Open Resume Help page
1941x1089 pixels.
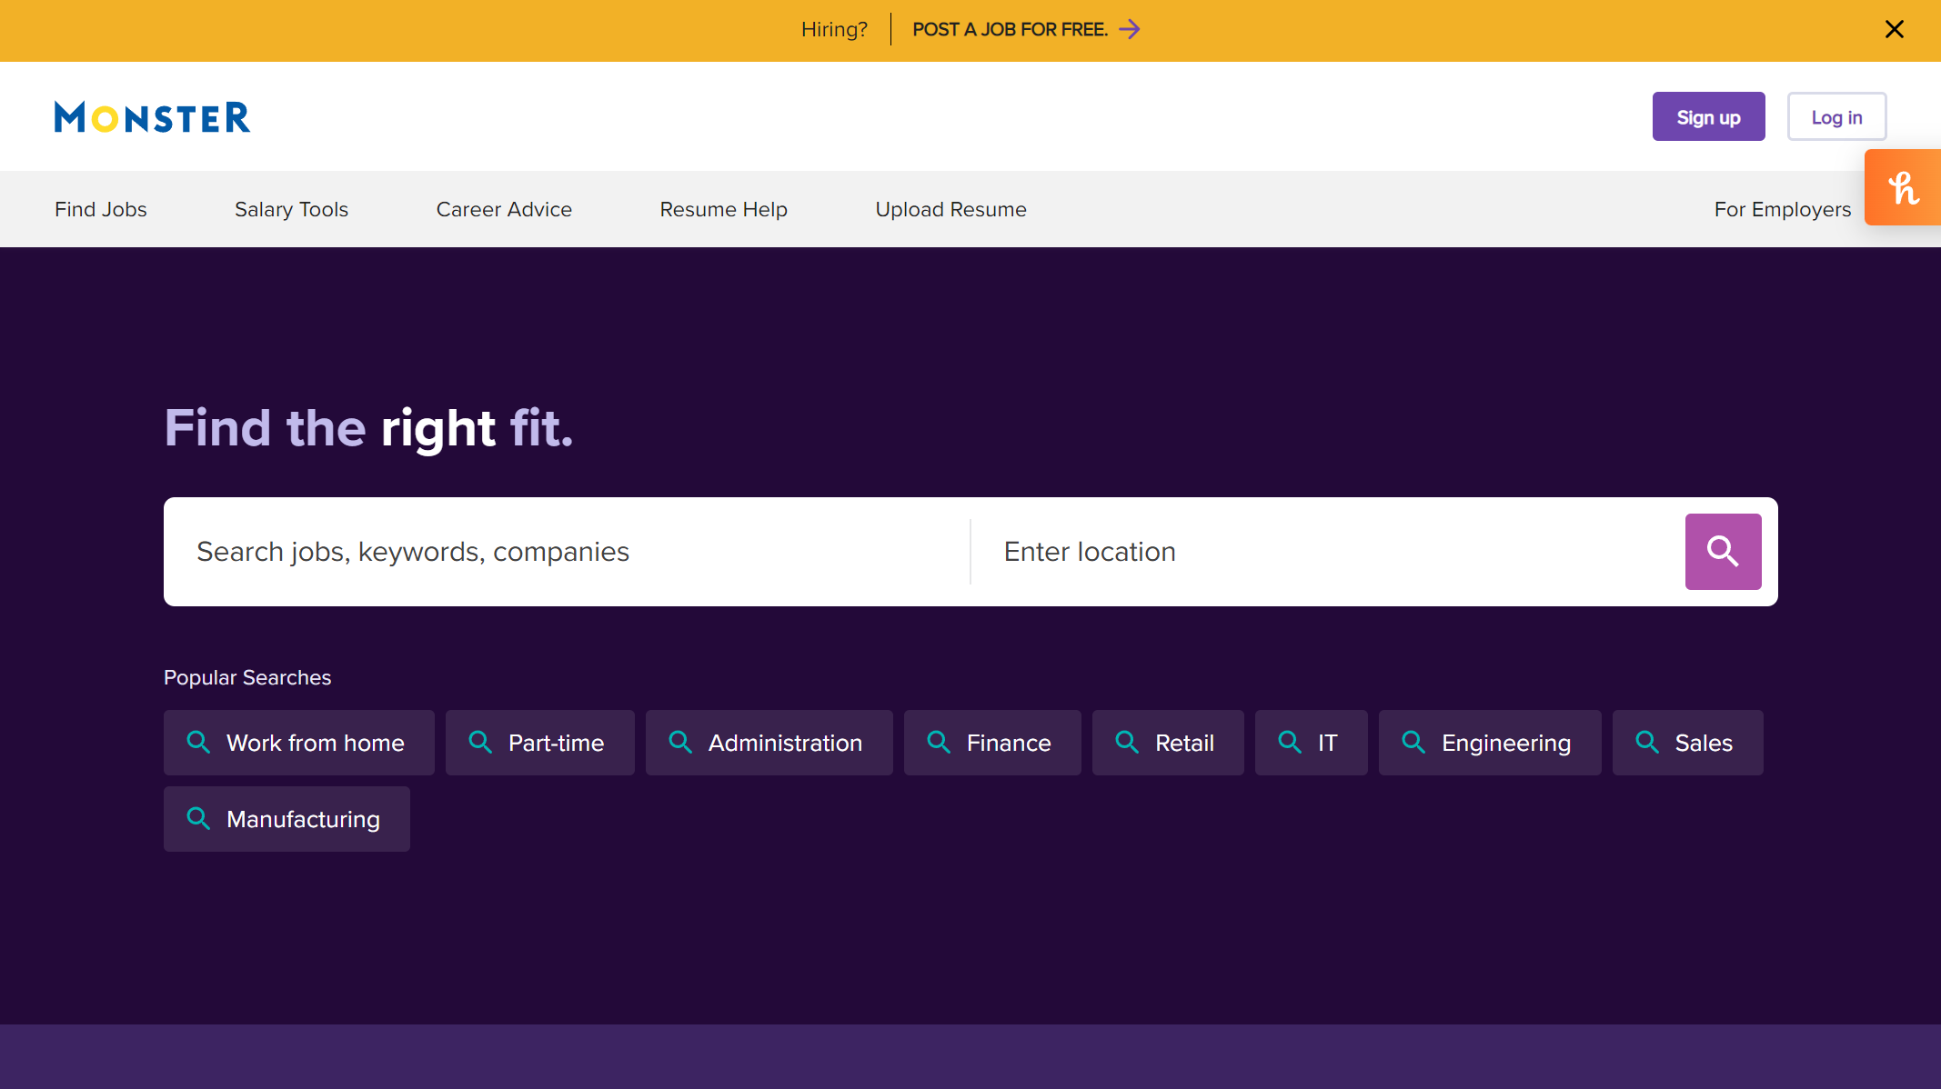[x=723, y=209]
